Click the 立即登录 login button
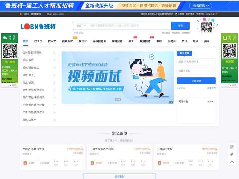 point(196,81)
